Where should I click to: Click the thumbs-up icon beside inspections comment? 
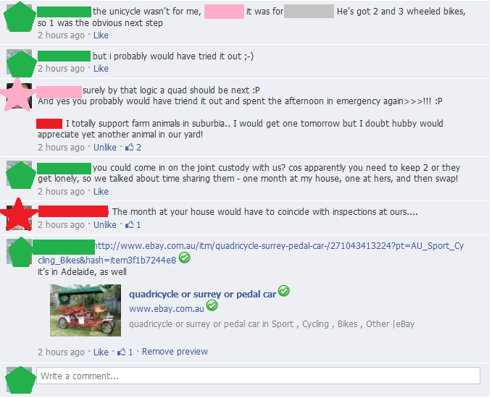pos(129,224)
